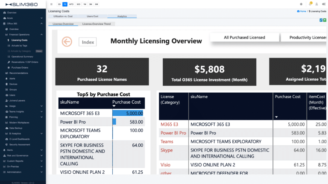Viewport: 328px width, 184px height.
Task: Expand the Risk and Governance sidebar section
Action: 23,155
